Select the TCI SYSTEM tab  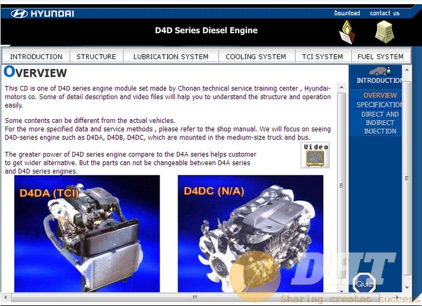click(x=322, y=56)
